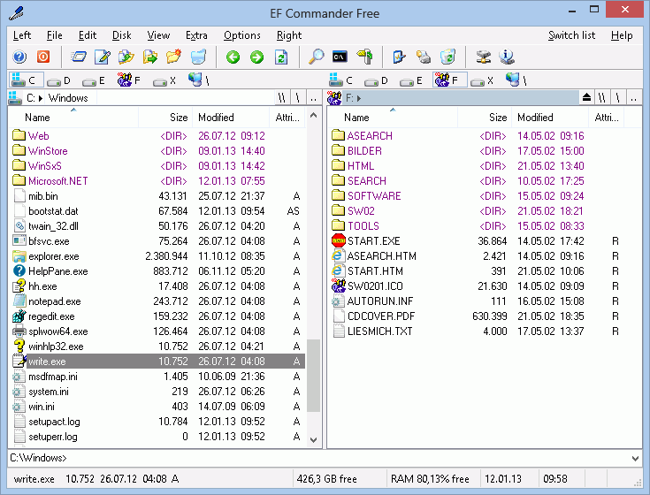Select CDCOVER.PDF in the right panel
Image resolution: width=650 pixels, height=495 pixels.
477,316
